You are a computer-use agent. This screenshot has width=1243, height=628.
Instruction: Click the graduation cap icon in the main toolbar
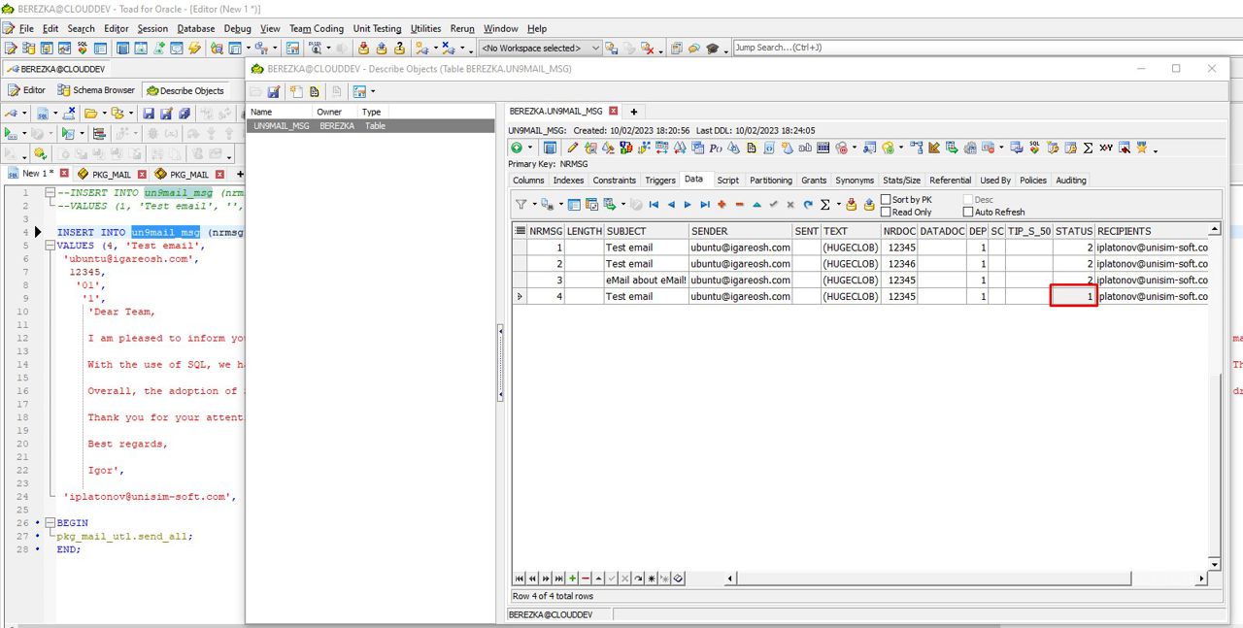[713, 48]
